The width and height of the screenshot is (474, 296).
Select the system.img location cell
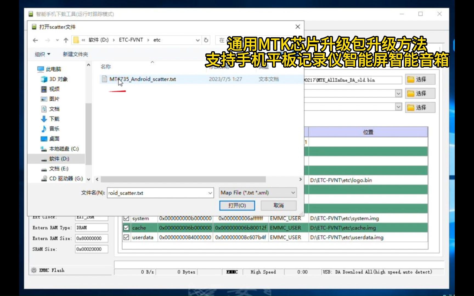(x=368, y=218)
